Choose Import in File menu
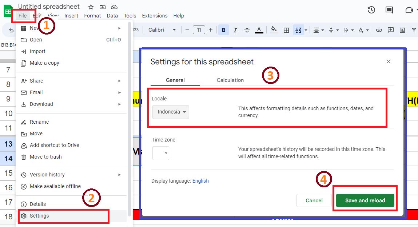418x227 pixels. click(71, 51)
